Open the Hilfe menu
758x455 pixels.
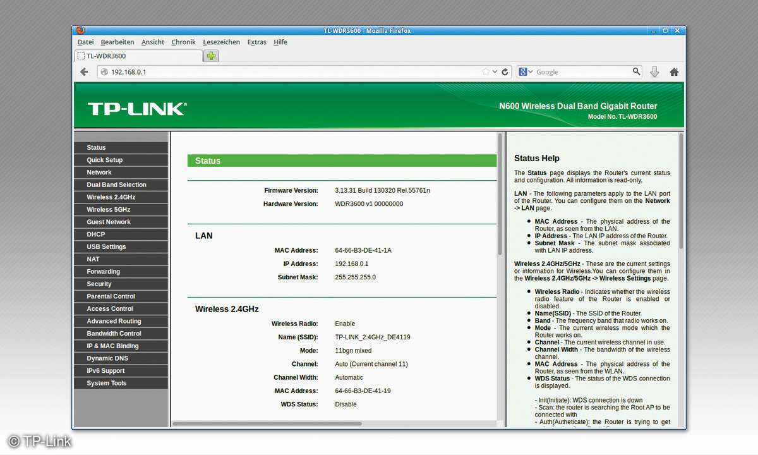click(x=280, y=42)
